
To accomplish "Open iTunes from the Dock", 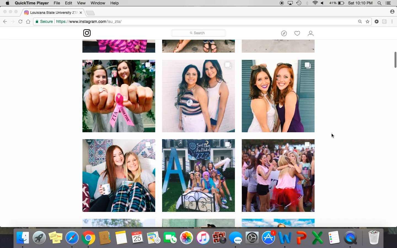I will click(x=203, y=238).
